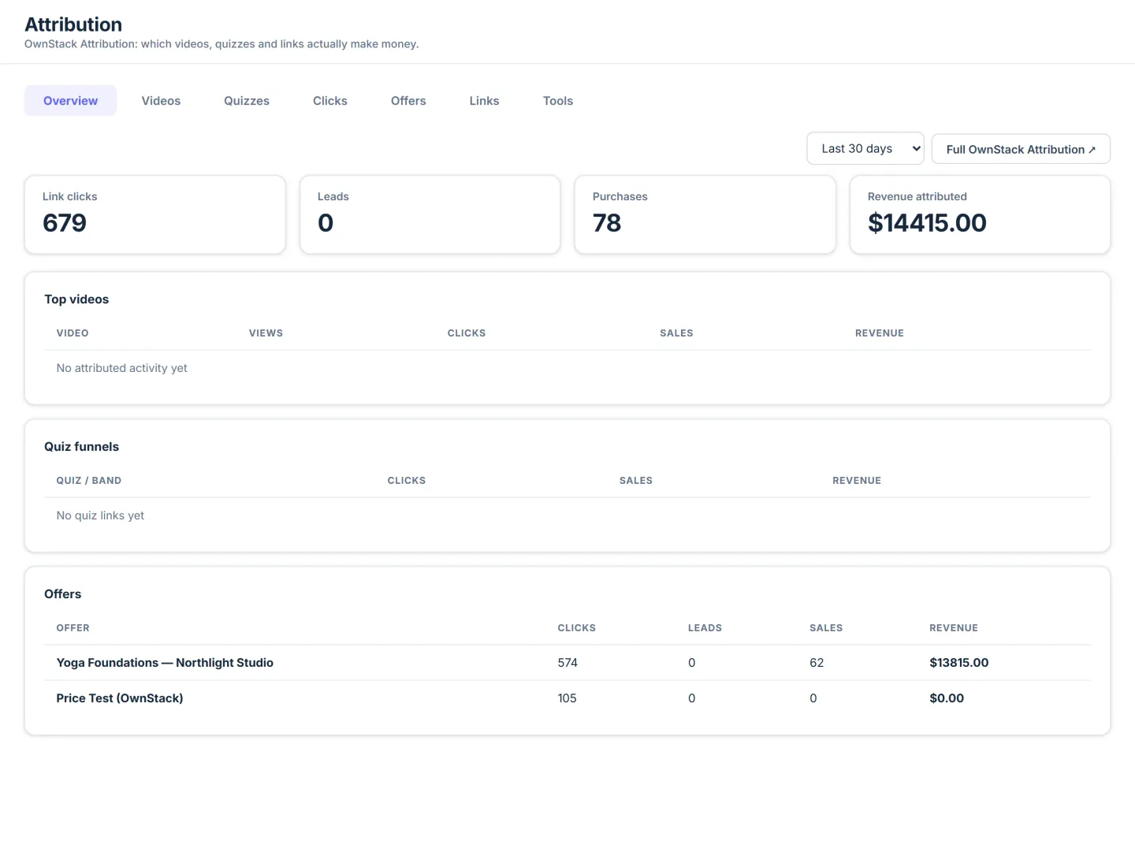
Task: Click the Purchases 78 card
Action: coord(705,214)
